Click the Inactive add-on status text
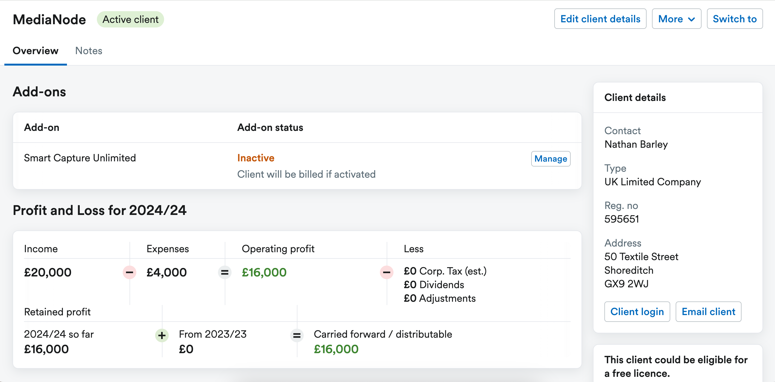Screen dimensions: 775x382 point(256,158)
